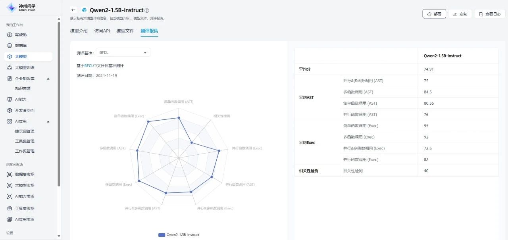Click the sidebar scroll-down arrow

(59, 236)
